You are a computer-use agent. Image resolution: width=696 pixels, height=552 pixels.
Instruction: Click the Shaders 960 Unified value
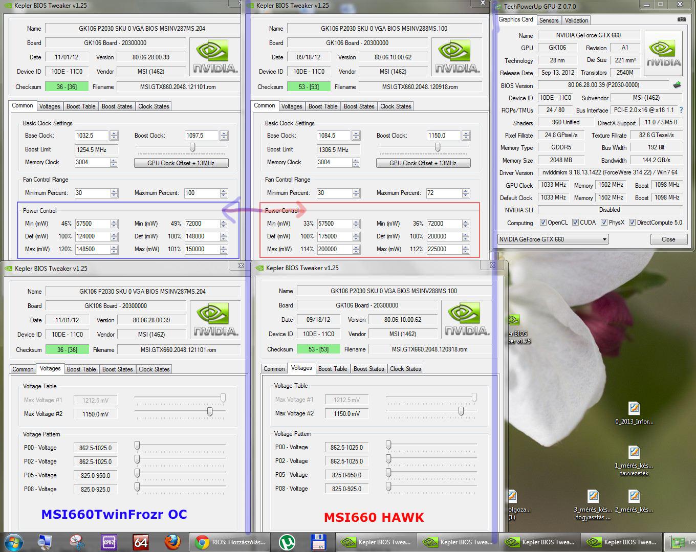click(565, 122)
